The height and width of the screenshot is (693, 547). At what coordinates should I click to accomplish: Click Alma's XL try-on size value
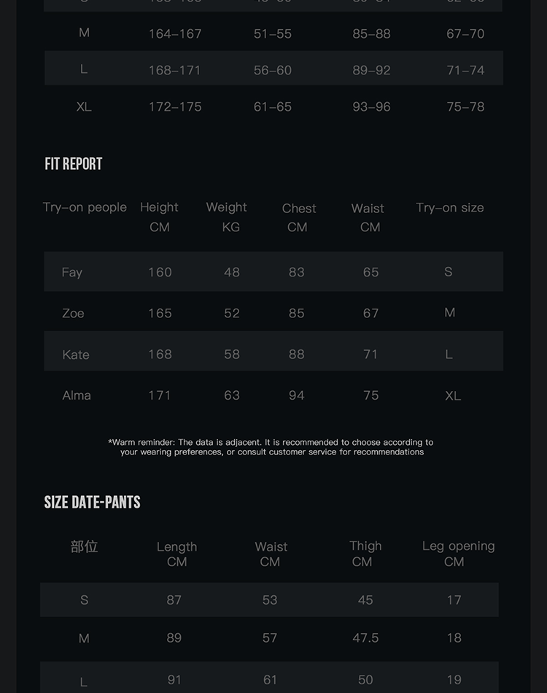pos(453,395)
